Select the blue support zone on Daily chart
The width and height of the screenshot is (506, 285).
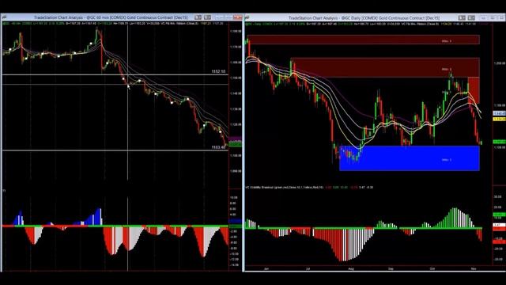410,158
